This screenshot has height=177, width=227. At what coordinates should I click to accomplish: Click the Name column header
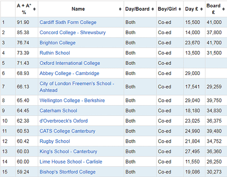(x=78, y=9)
